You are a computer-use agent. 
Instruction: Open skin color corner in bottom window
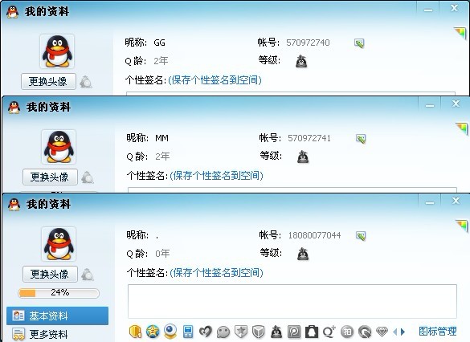coord(462,226)
